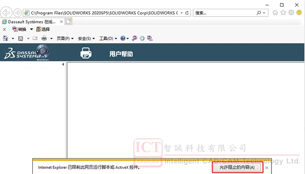Viewport: 305px width, 174px height.
Task: Expand the 安全(S) dropdown menu
Action: (x=86, y=38)
